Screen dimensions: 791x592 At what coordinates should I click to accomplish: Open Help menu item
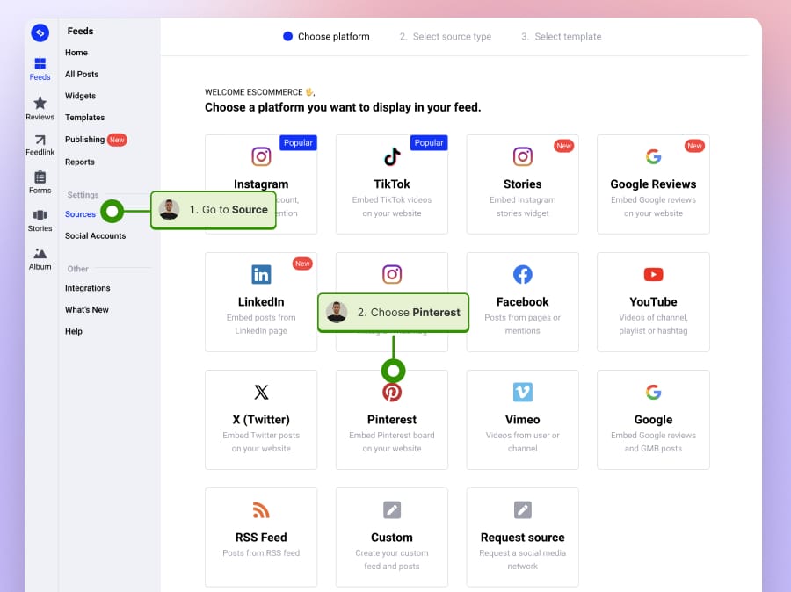(x=74, y=331)
